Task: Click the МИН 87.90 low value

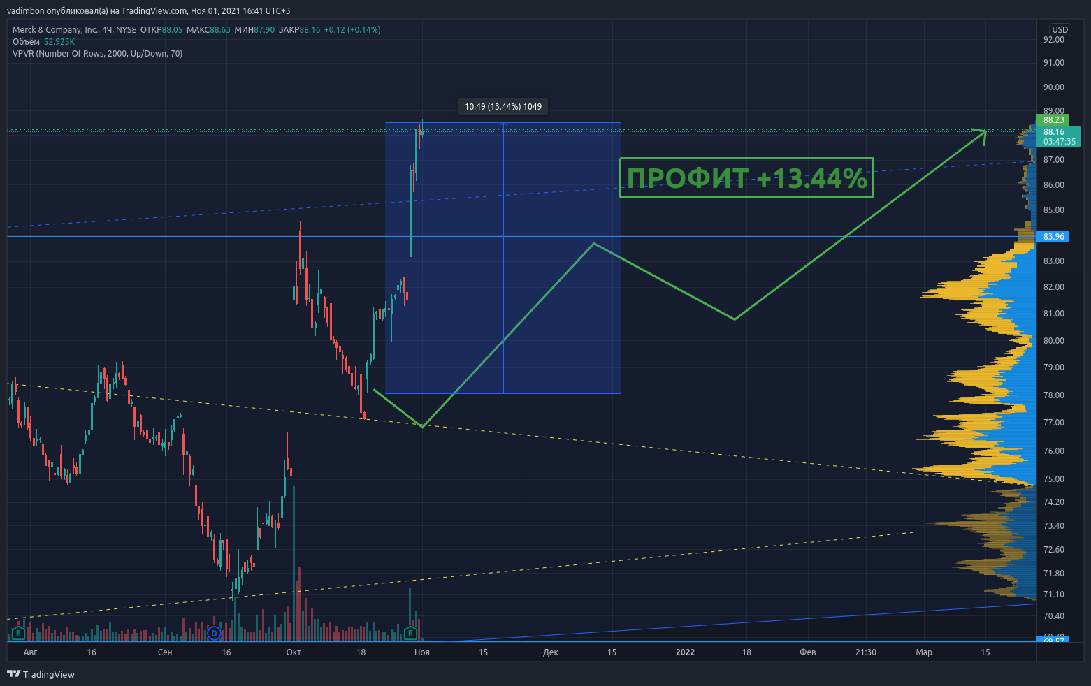Action: [254, 30]
